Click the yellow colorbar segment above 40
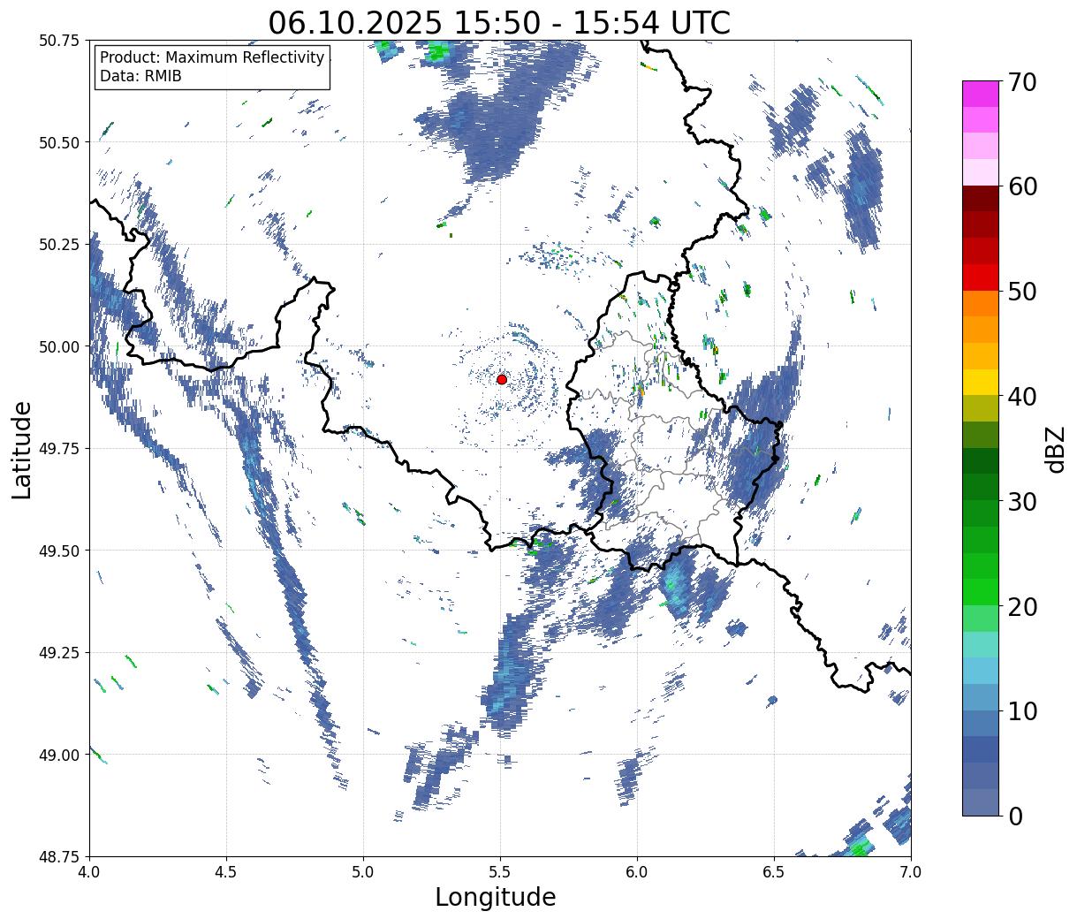Viewport: 1077px width, 919px height. [981, 383]
